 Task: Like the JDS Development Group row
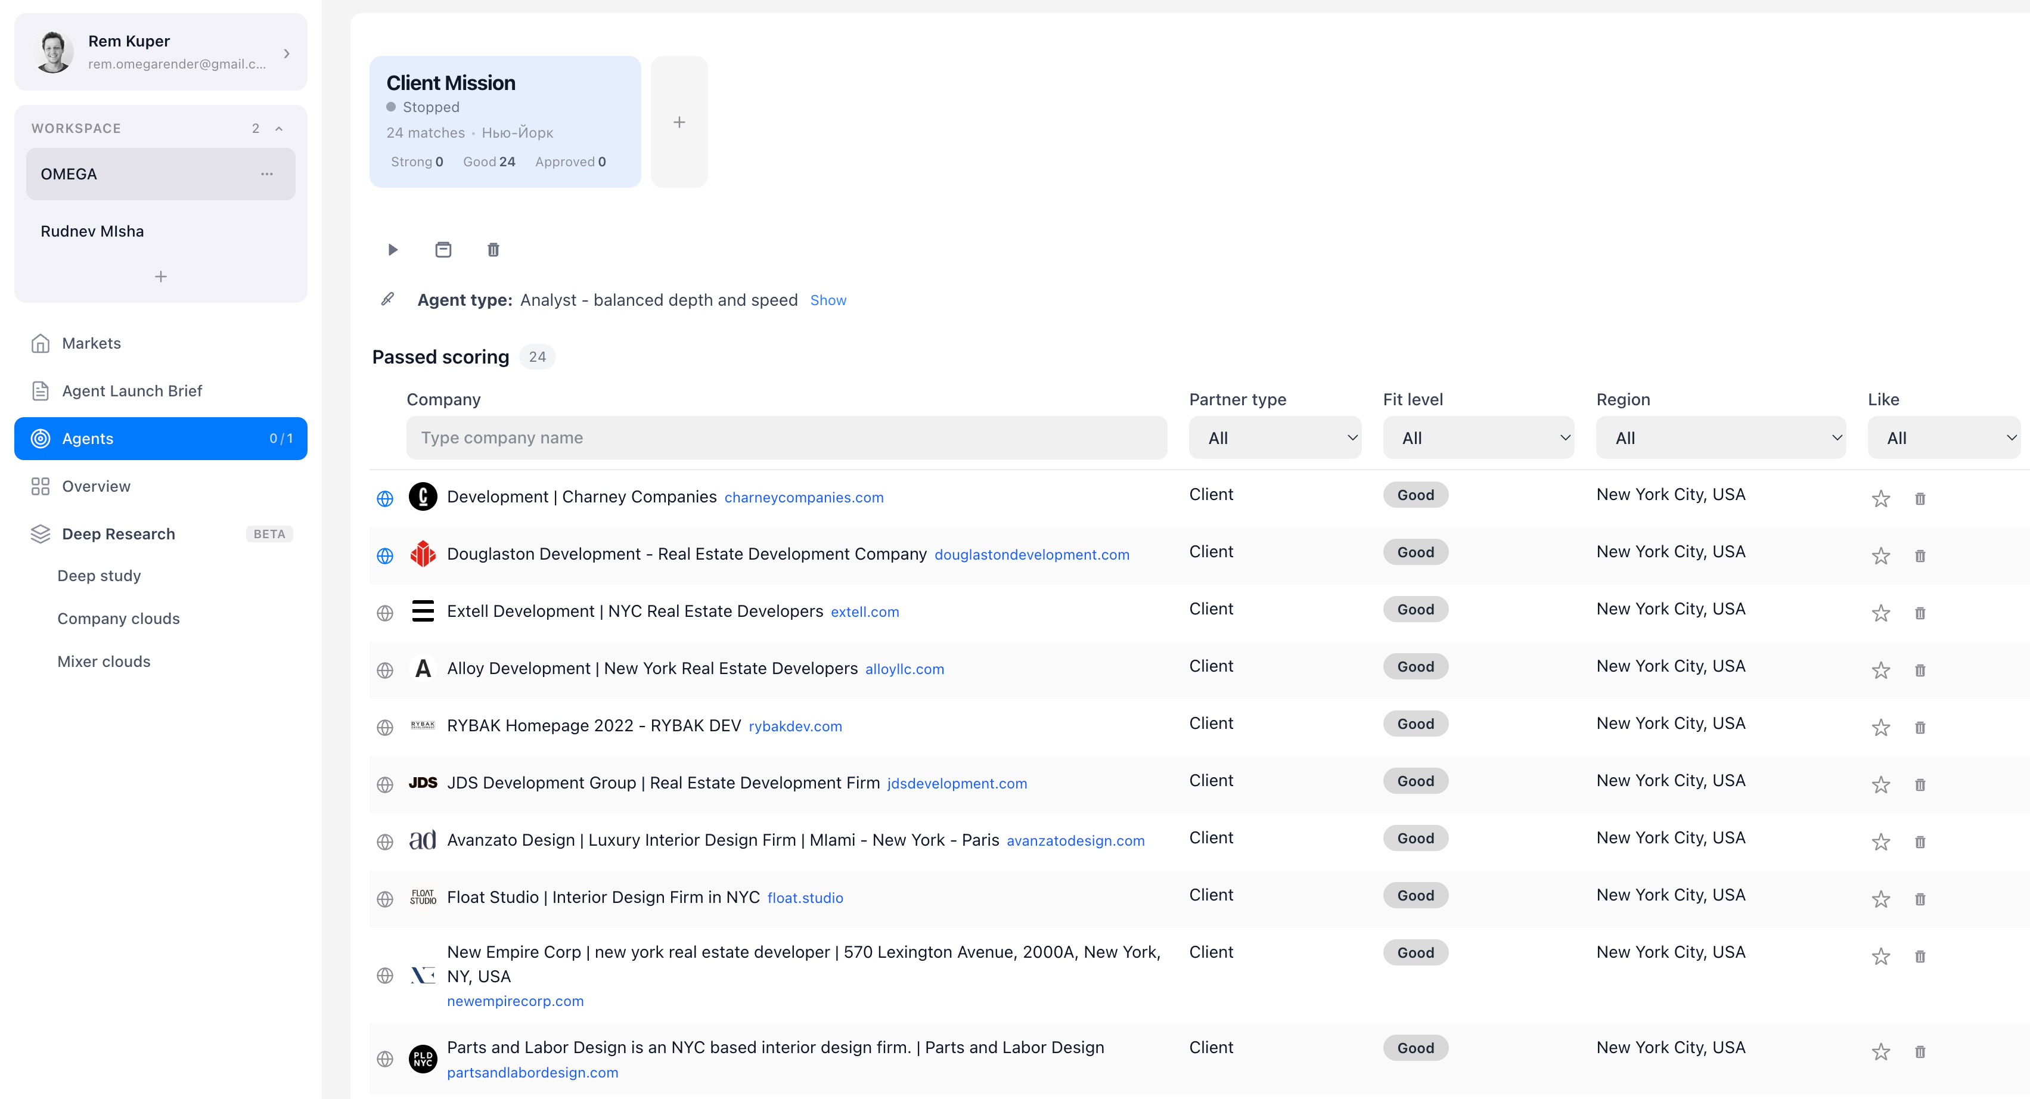(1880, 785)
